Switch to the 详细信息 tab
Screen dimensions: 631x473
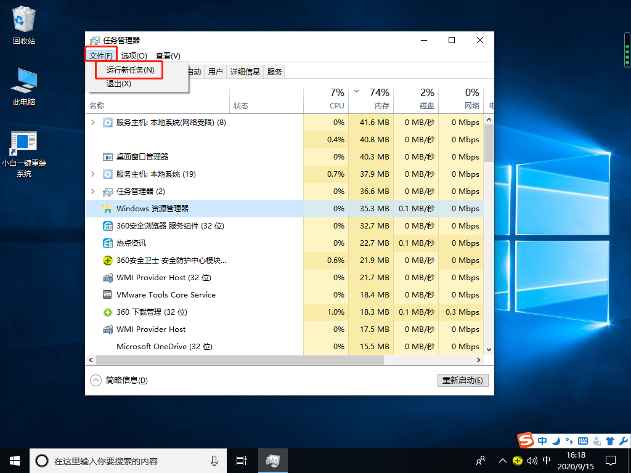click(245, 71)
